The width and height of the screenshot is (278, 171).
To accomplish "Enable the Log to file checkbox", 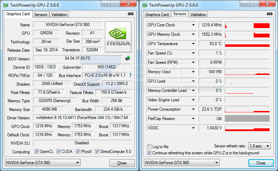I will coord(149,147).
